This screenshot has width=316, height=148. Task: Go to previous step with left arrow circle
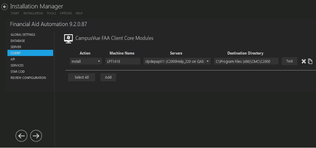click(x=21, y=136)
